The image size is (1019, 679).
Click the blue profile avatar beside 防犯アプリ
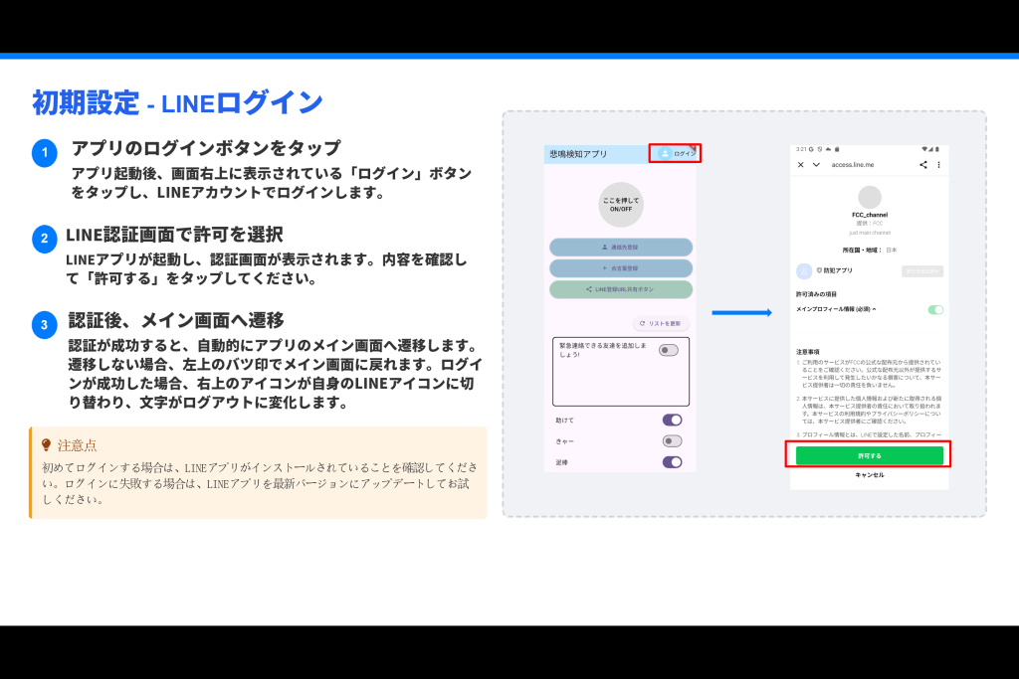[x=804, y=270]
